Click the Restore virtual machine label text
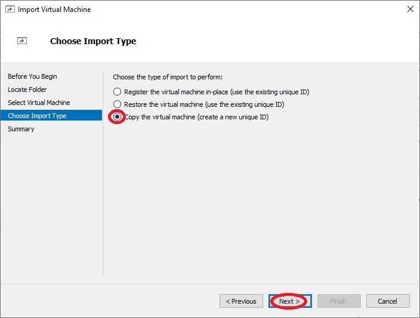Viewport: 420px width, 318px height. click(204, 104)
